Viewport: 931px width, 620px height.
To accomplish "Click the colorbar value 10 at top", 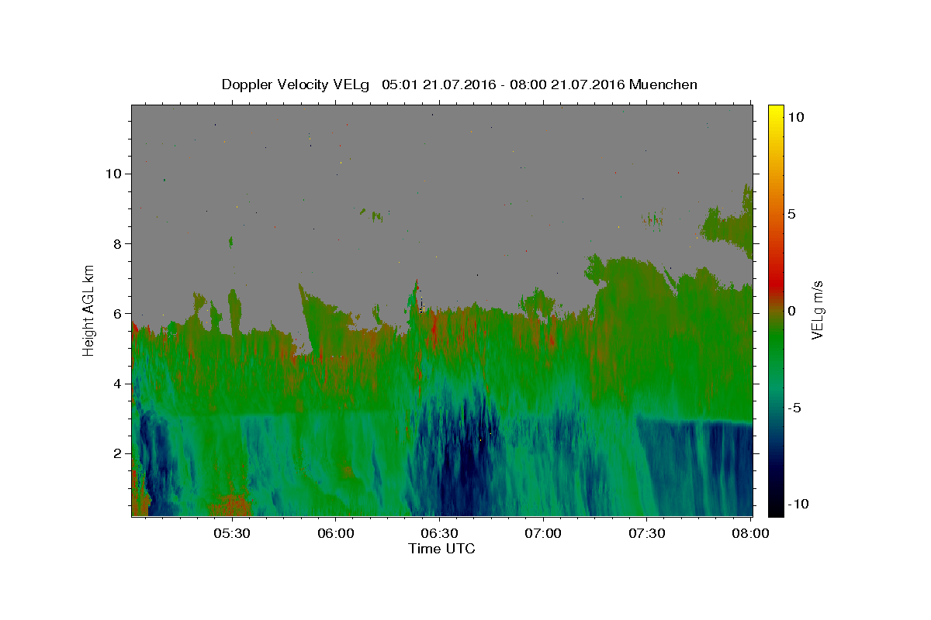I will pos(795,117).
